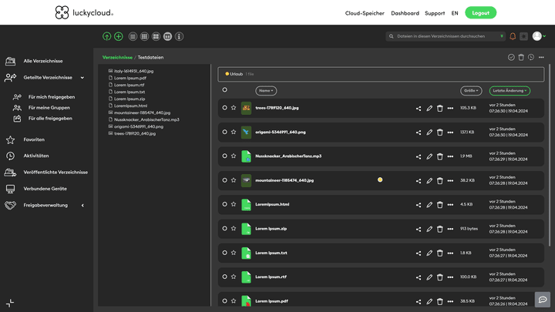Star Lorem Ipsum.zip as favorite
The height and width of the screenshot is (312, 555).
point(234,229)
